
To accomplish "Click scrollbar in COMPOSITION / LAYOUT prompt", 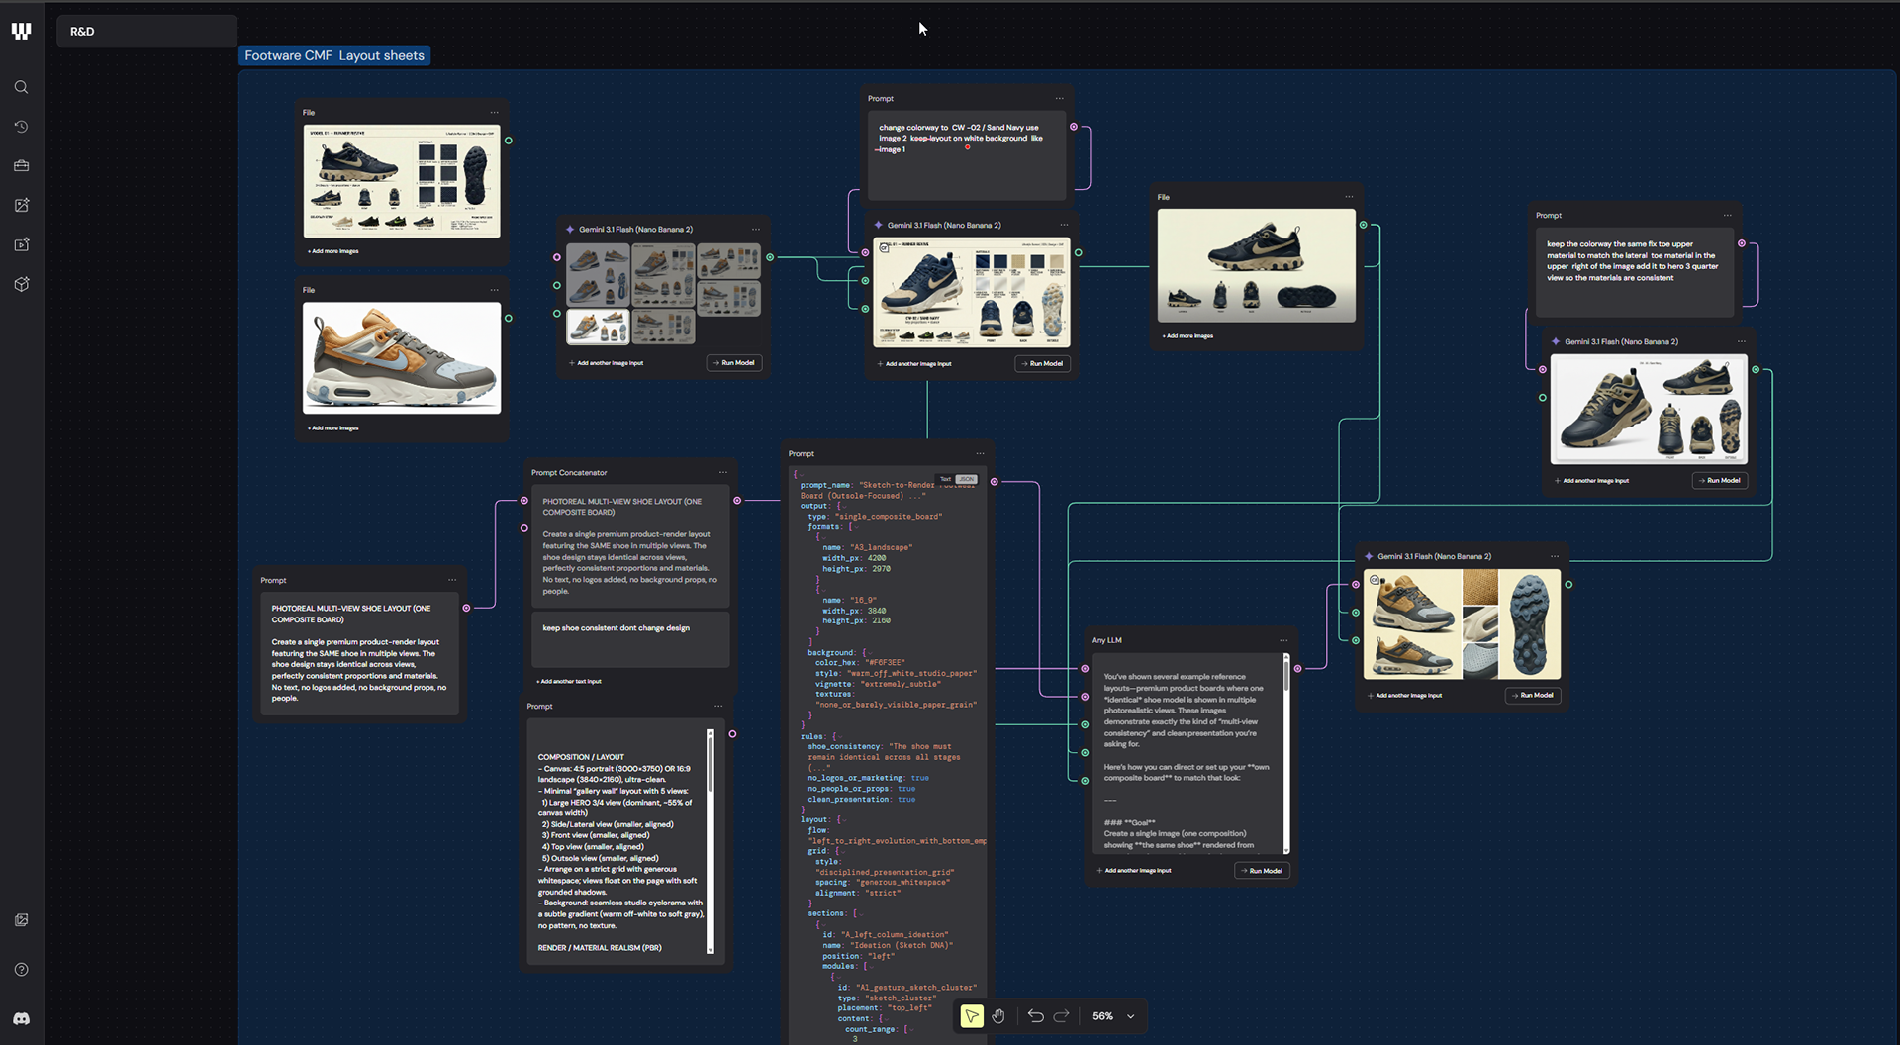I will click(710, 762).
